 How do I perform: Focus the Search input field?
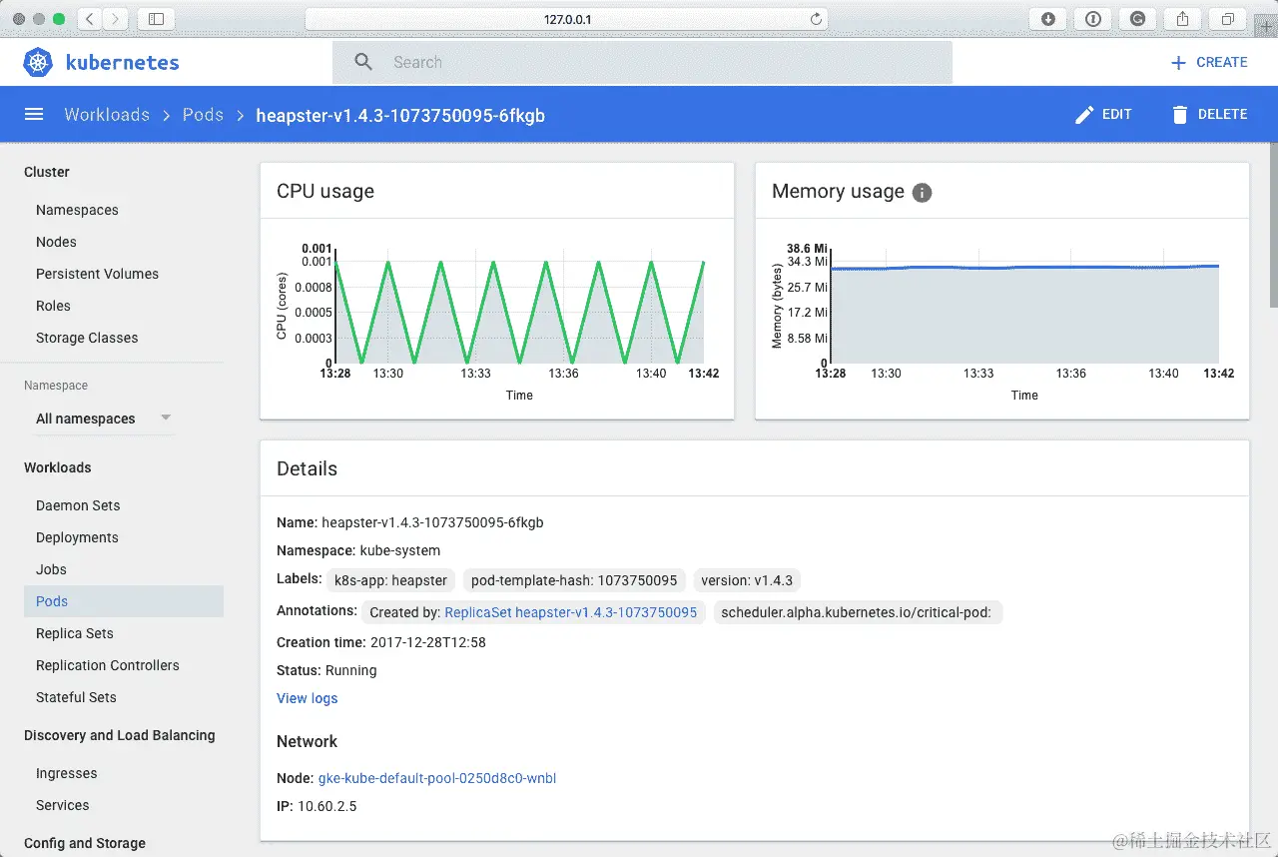click(x=642, y=62)
